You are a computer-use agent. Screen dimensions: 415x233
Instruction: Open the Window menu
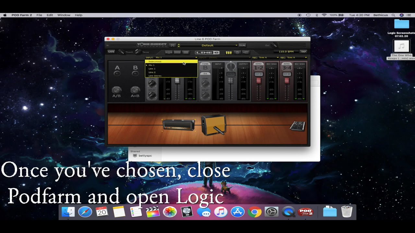click(x=64, y=15)
